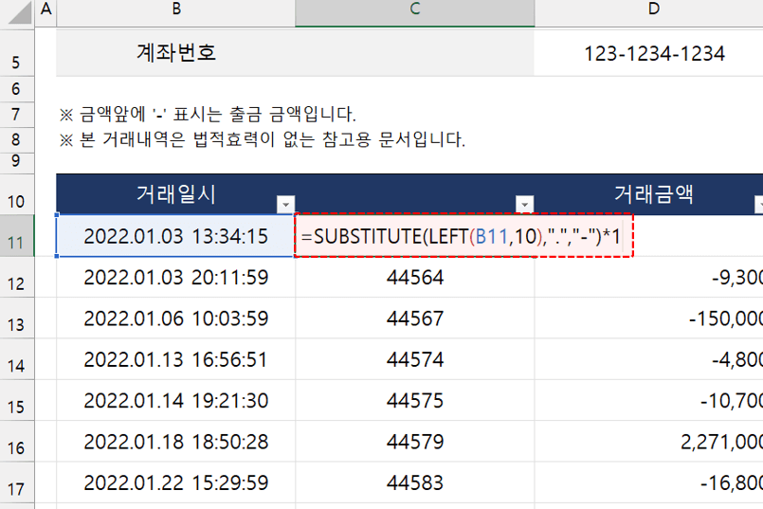Select row 9 header

click(x=17, y=163)
